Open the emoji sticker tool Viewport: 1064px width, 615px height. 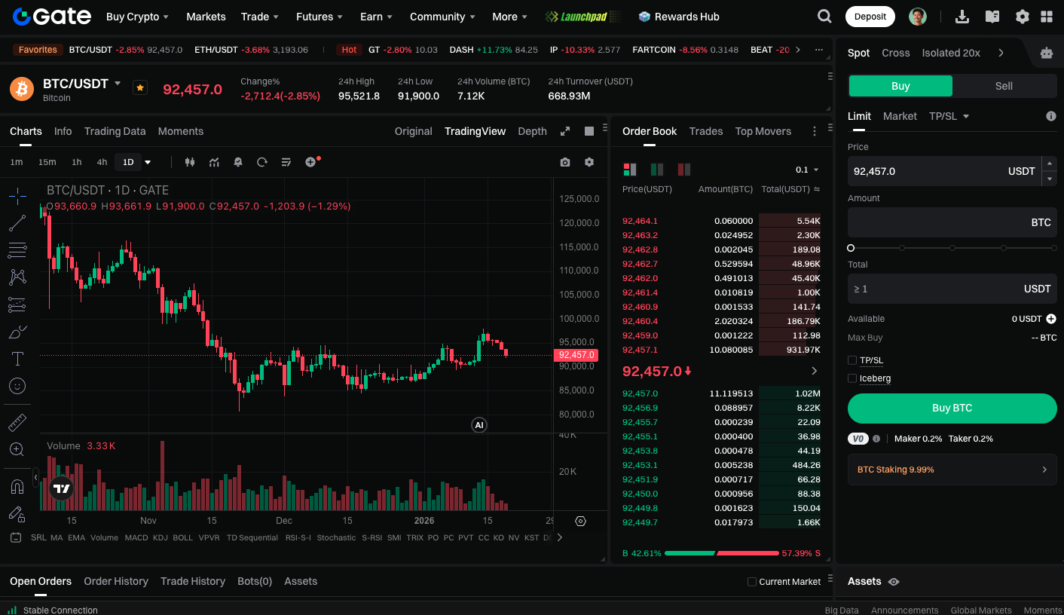click(17, 386)
